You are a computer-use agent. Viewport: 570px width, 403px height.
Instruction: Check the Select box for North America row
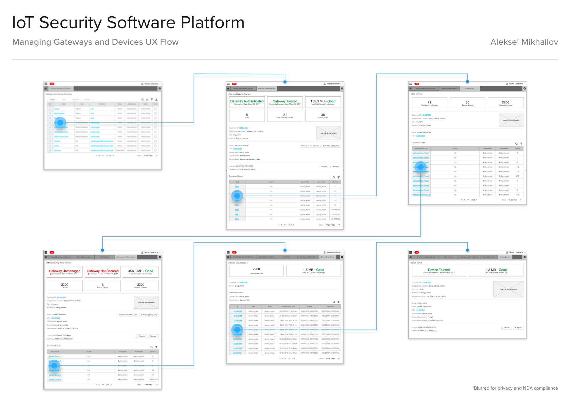pyautogui.click(x=156, y=113)
